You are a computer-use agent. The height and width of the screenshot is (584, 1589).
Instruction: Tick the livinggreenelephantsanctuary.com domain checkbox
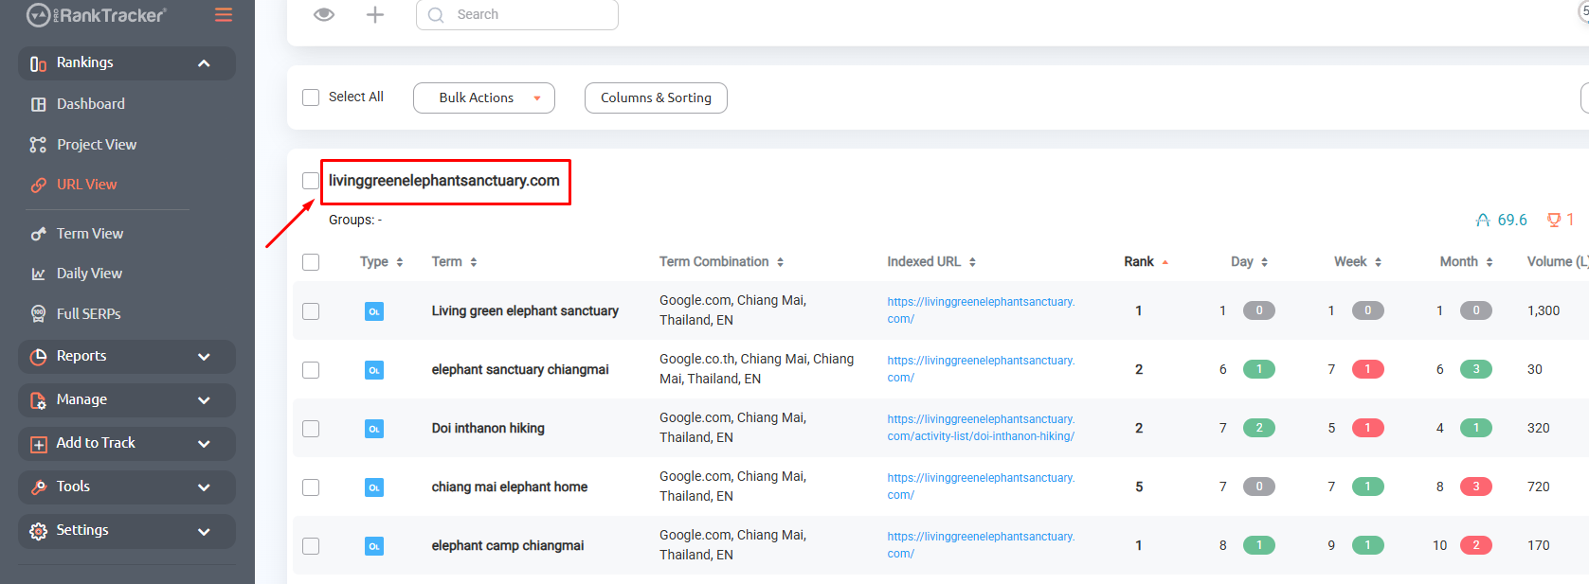coord(311,181)
